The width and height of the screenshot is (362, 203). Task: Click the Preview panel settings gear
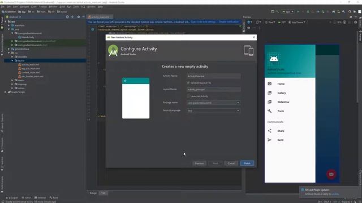pyautogui.click(x=351, y=17)
